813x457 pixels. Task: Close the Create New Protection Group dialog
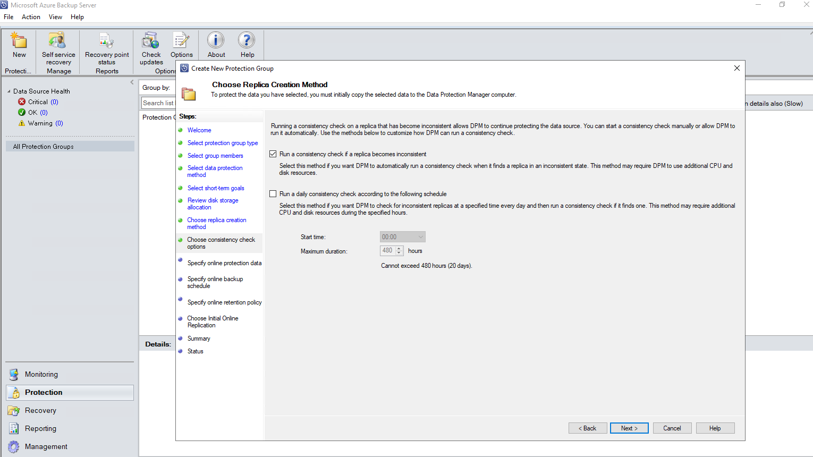click(x=736, y=68)
